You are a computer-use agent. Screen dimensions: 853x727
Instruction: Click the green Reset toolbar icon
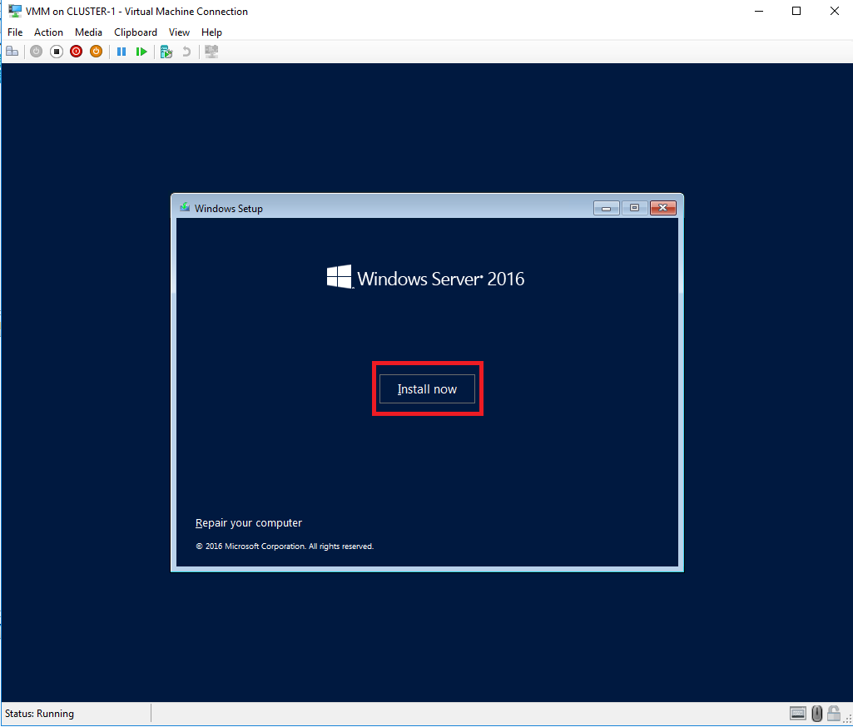(141, 52)
